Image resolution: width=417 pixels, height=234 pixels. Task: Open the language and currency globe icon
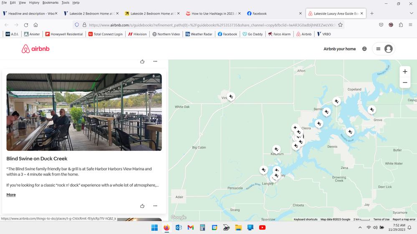pyautogui.click(x=364, y=49)
